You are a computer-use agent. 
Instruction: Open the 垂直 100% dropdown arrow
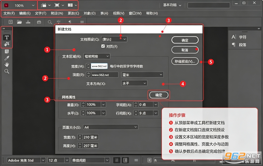pos(103,105)
